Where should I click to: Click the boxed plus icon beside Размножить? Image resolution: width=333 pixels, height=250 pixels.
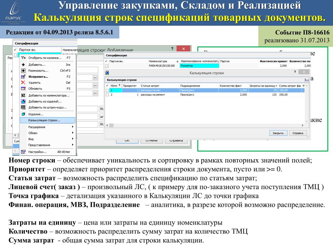coord(23,71)
